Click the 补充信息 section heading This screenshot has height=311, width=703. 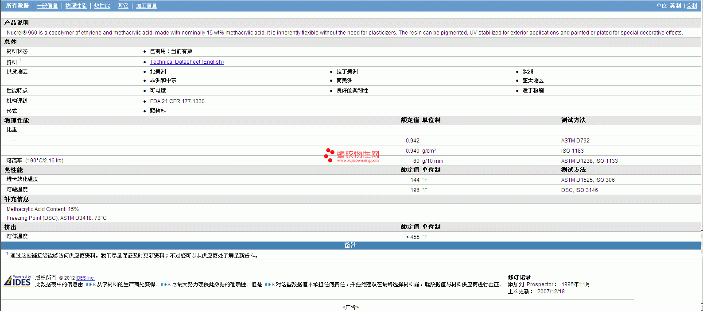click(16, 200)
